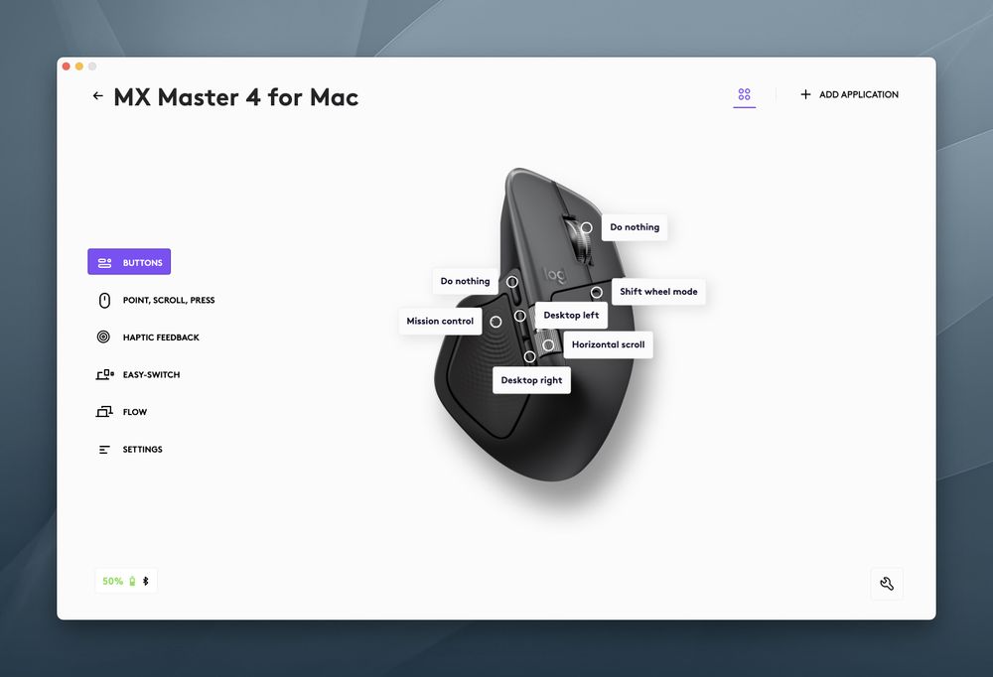Select the hotspot above Desktop right label
The width and height of the screenshot is (993, 677).
[x=529, y=356]
